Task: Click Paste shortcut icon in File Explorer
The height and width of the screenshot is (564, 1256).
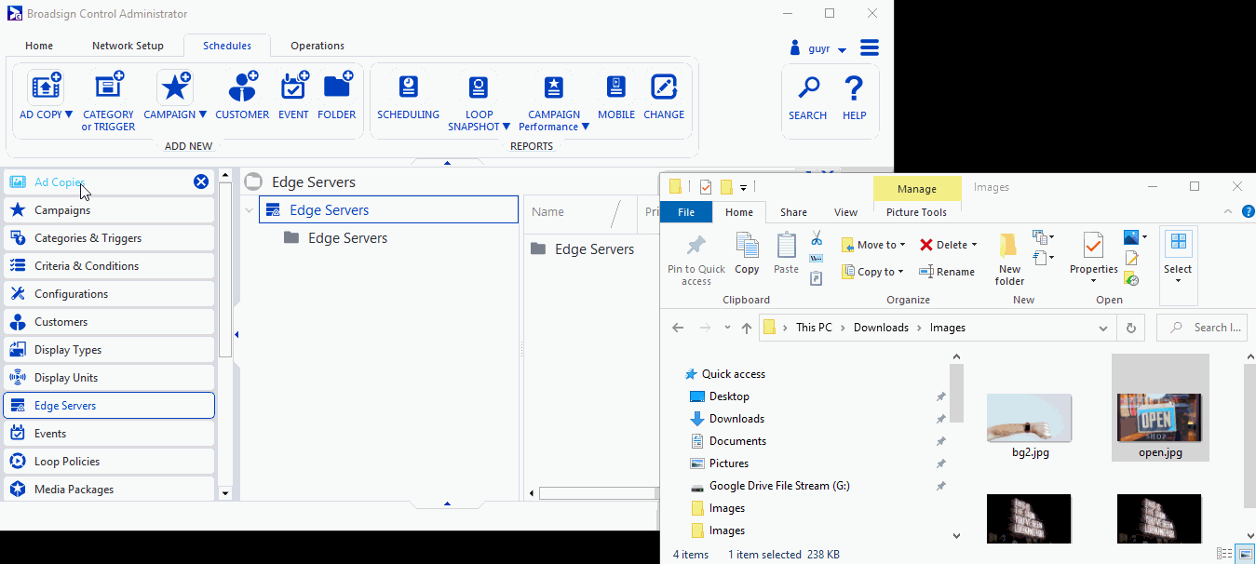Action: click(x=817, y=277)
